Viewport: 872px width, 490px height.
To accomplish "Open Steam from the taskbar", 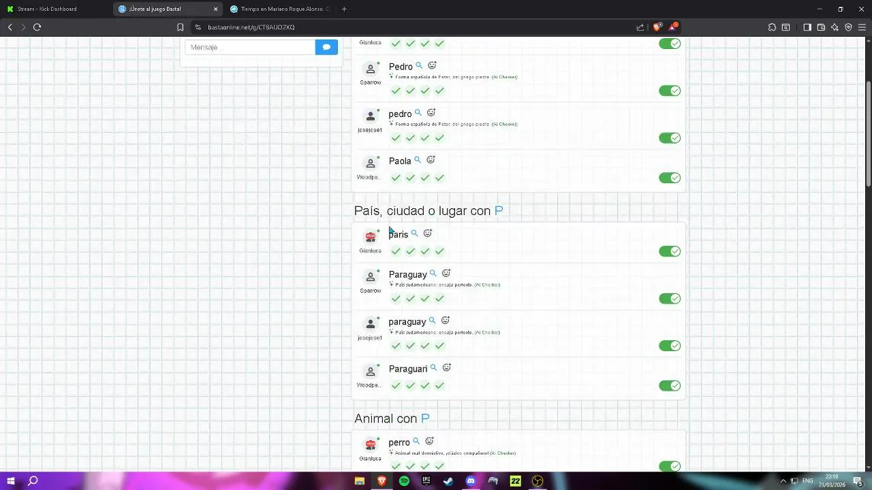I will pos(448,481).
